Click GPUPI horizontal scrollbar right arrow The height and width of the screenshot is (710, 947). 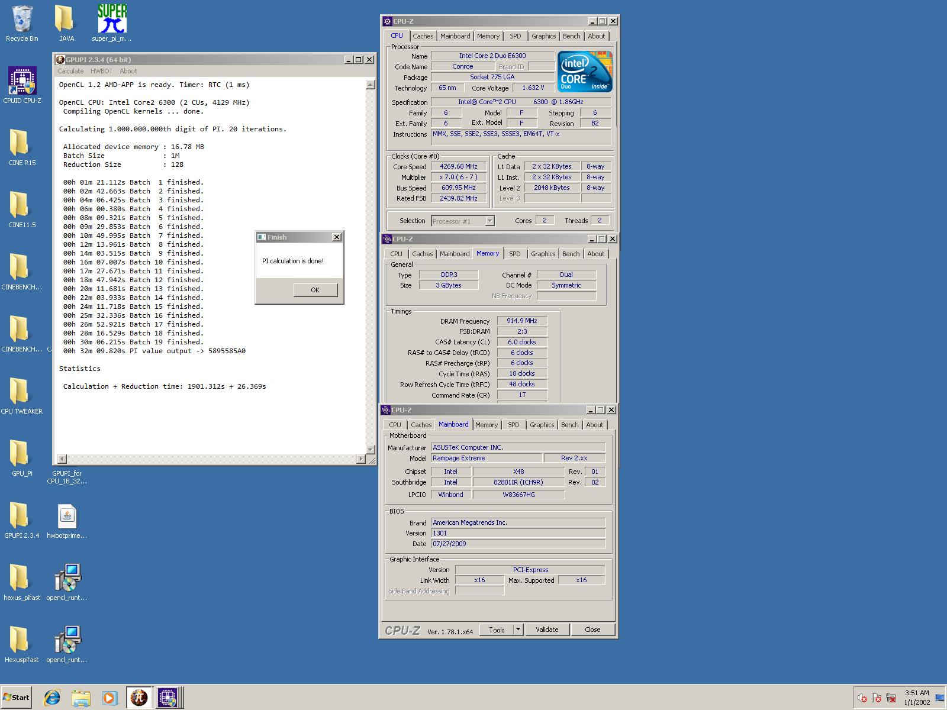click(x=362, y=459)
